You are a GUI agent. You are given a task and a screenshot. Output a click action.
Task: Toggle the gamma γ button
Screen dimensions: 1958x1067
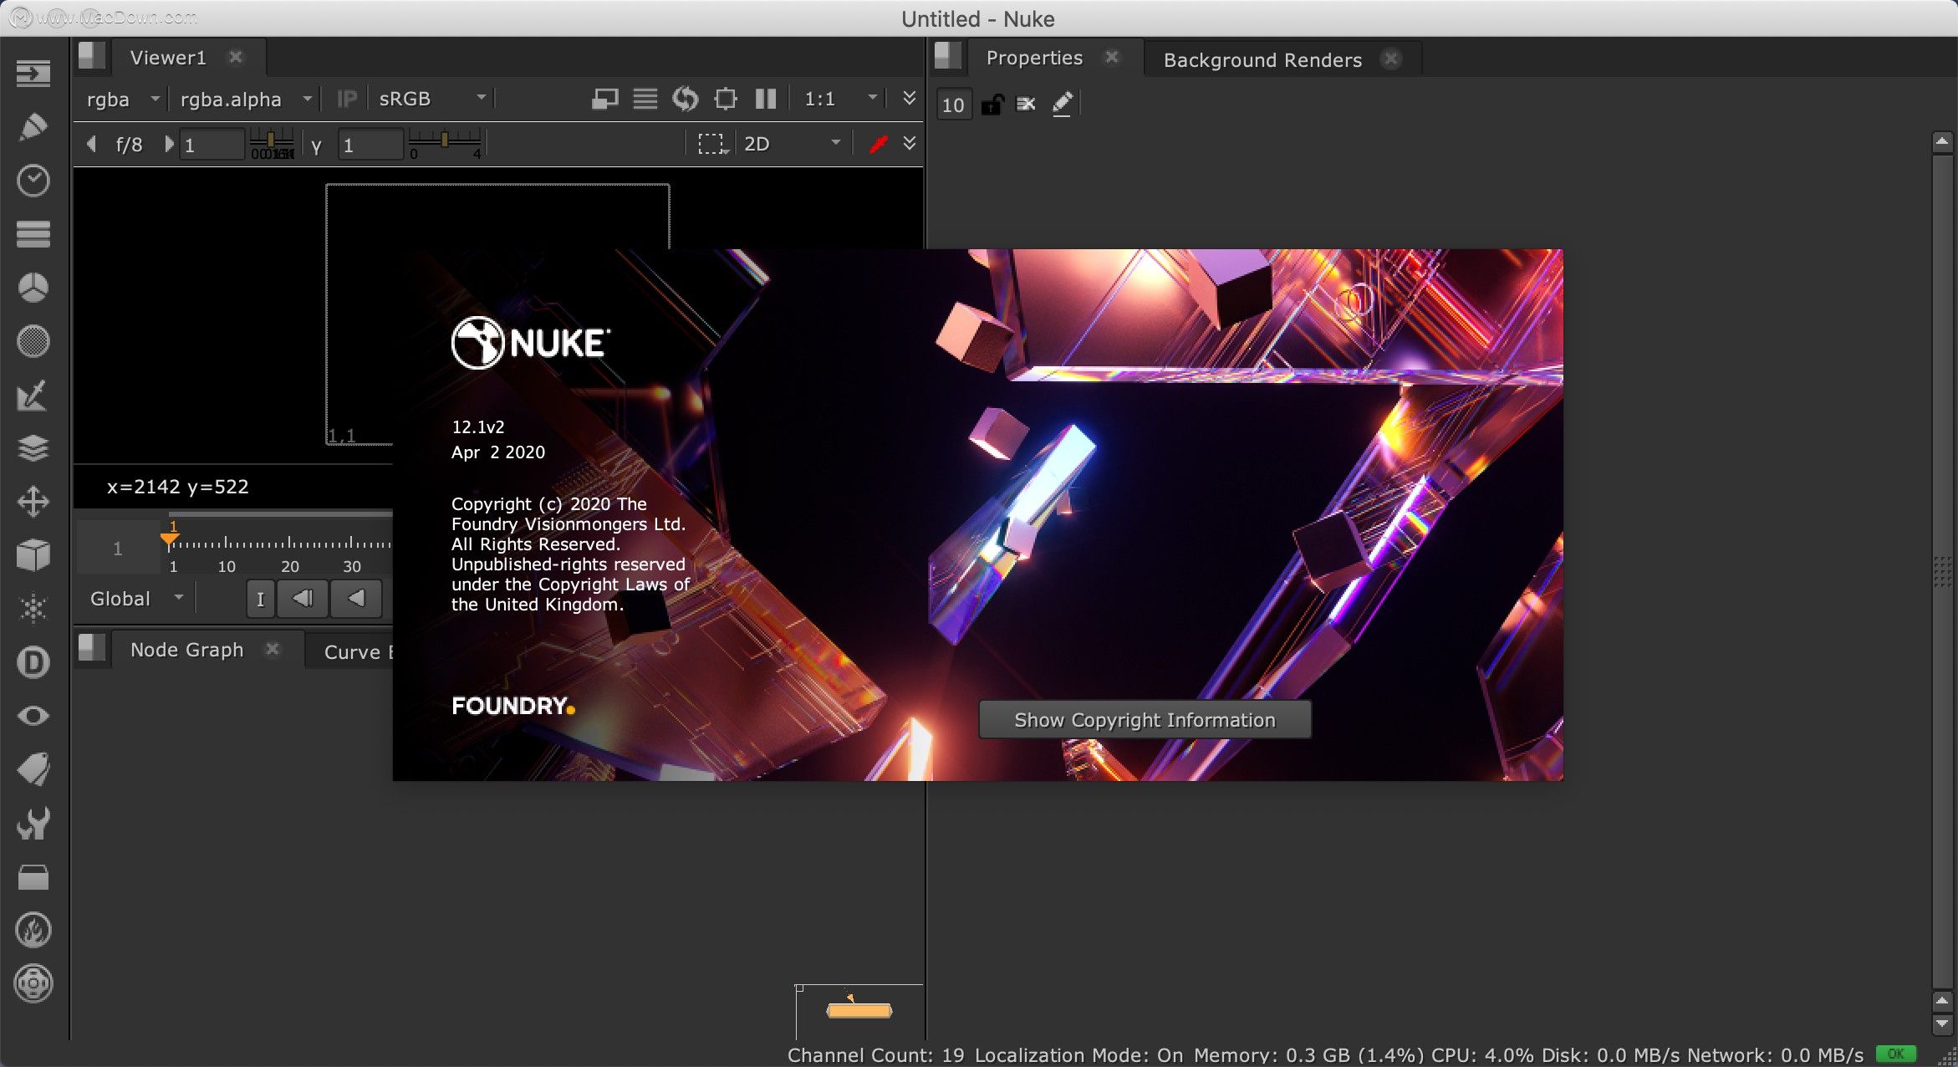tap(316, 145)
